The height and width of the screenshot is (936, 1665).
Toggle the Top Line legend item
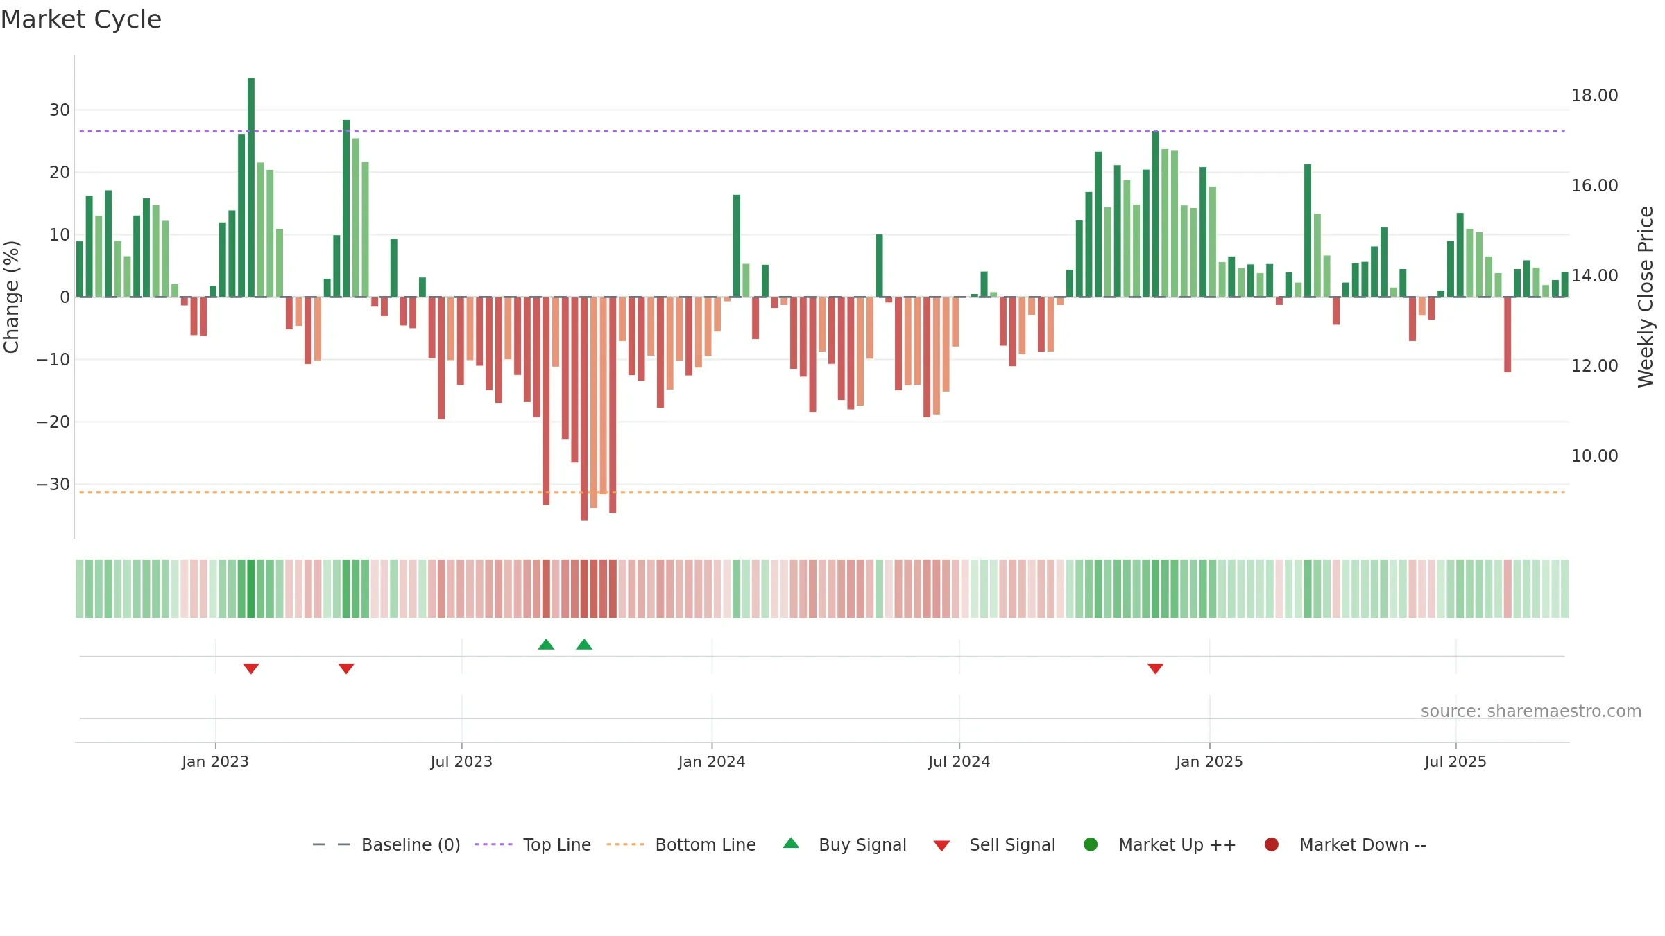(x=533, y=844)
